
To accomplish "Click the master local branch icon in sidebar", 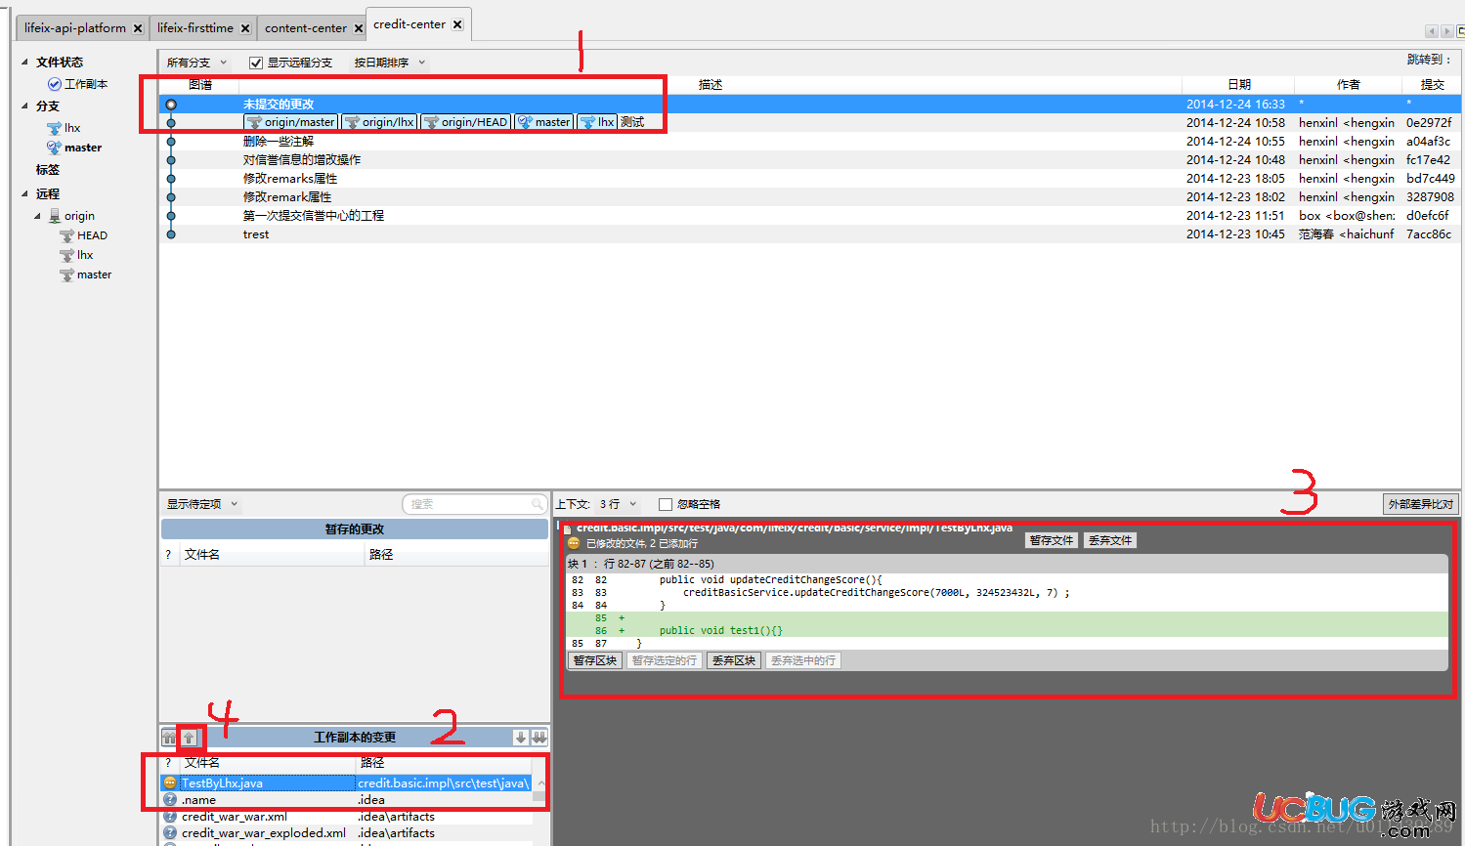I will point(55,148).
